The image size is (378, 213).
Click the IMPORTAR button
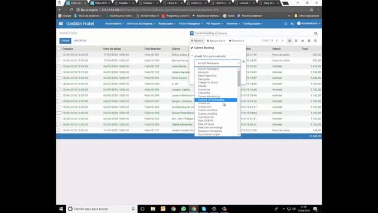[x=80, y=41]
